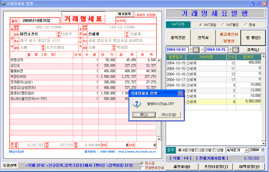
Task: Select the VAT별도 radio option
Action: (223, 25)
